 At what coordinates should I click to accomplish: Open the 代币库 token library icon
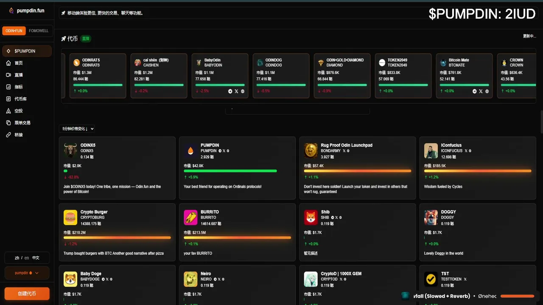tap(8, 99)
